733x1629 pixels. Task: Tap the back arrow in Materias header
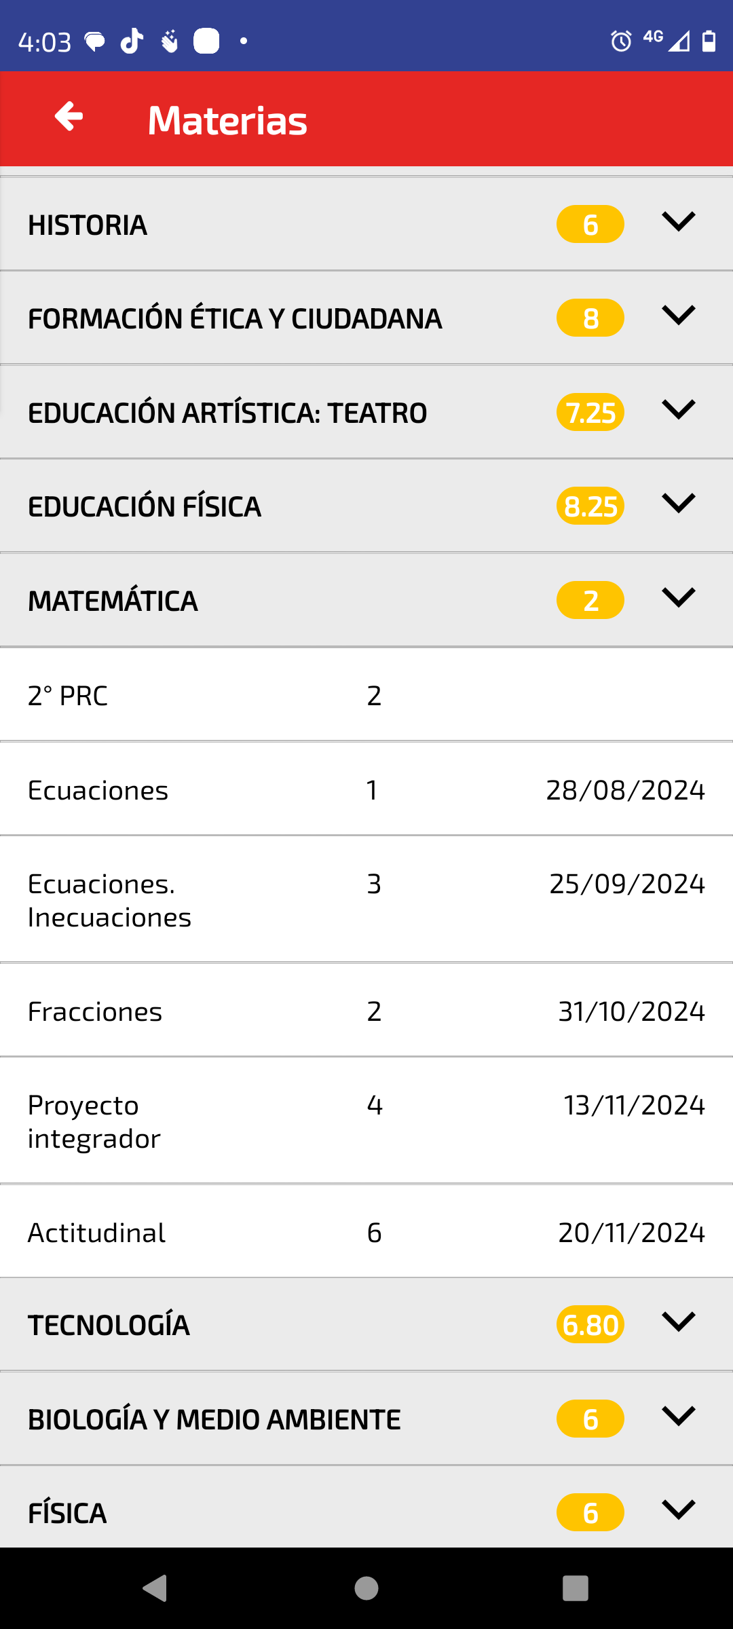[x=69, y=117]
